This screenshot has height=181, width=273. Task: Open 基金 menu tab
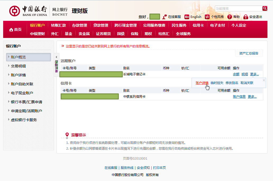coord(68,34)
